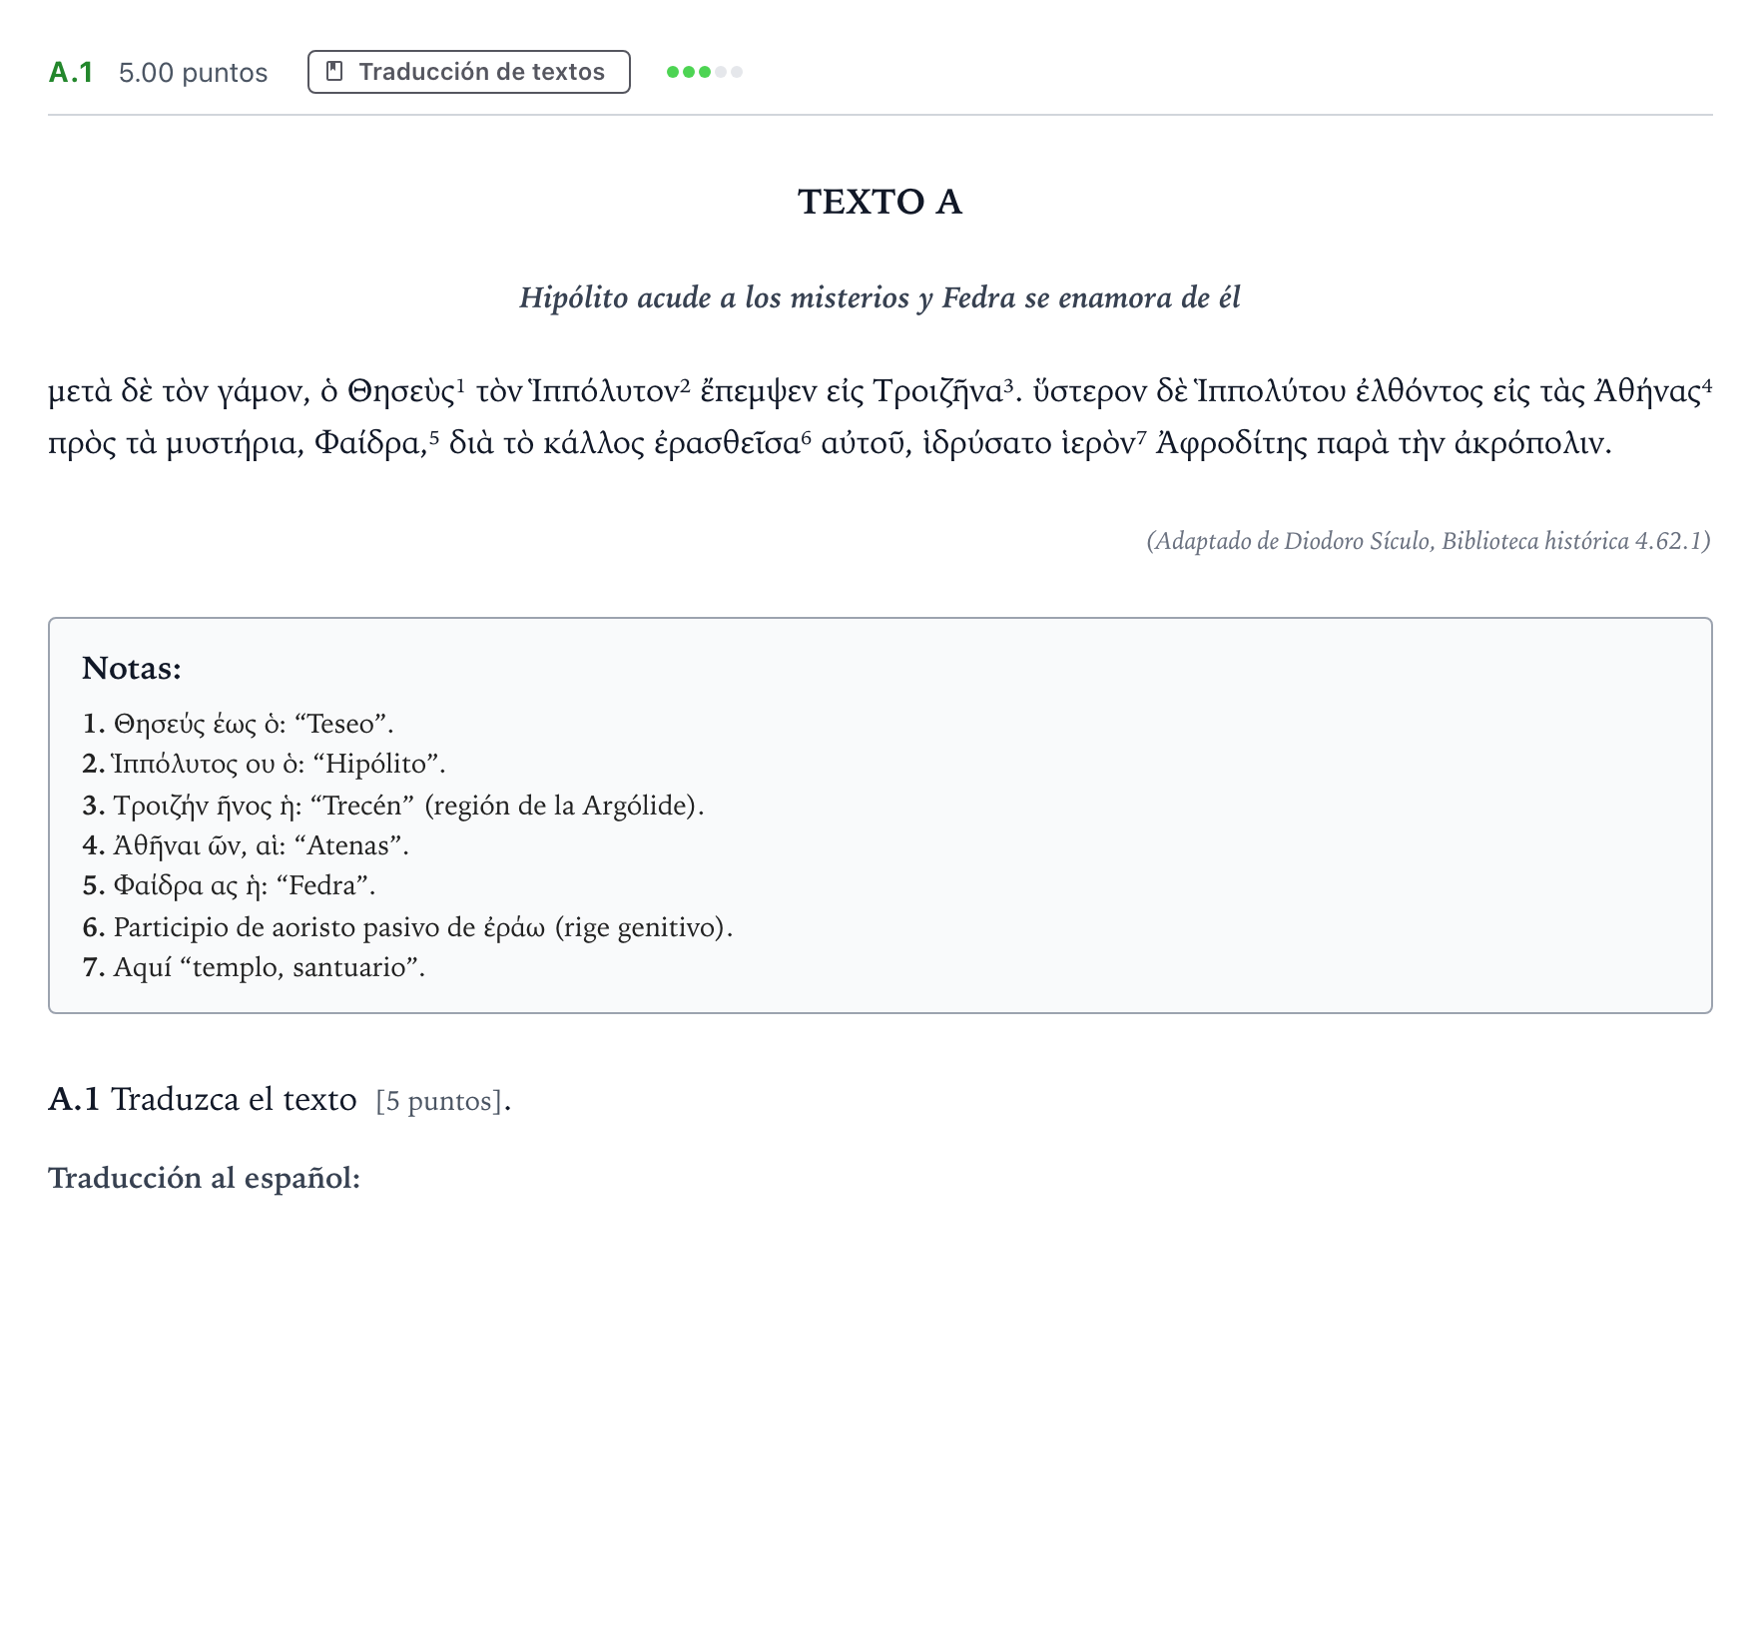The height and width of the screenshot is (1635, 1761).
Task: Click the Greek word Θησεὺς in the passage
Action: [401, 391]
